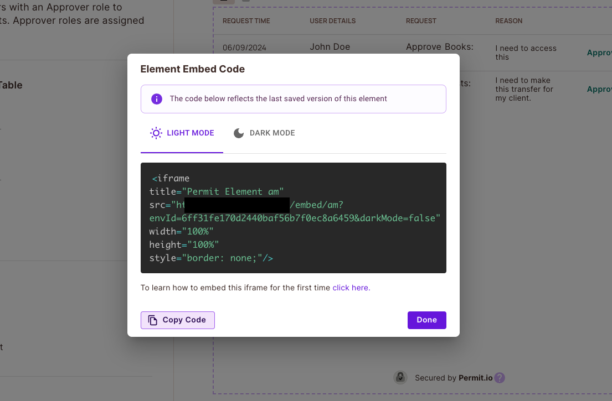
Task: Click the REASON column header
Action: tap(508, 21)
